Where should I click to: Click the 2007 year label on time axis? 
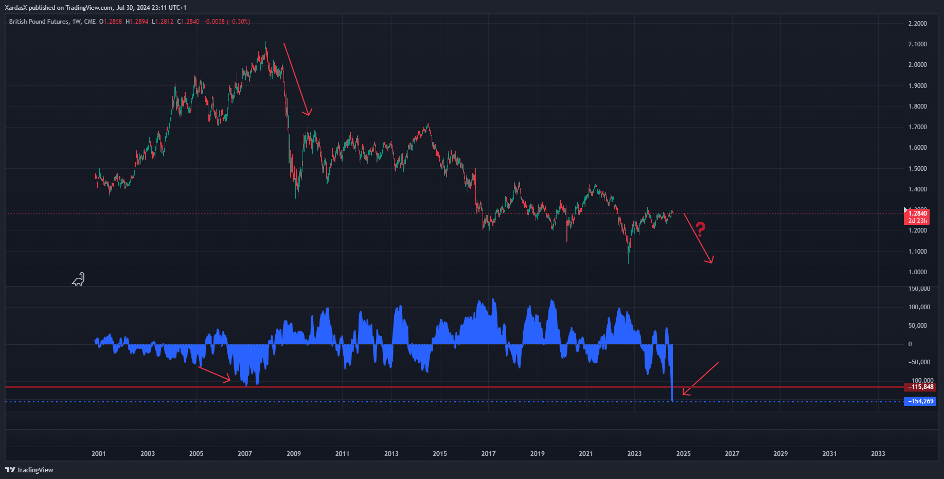(245, 454)
